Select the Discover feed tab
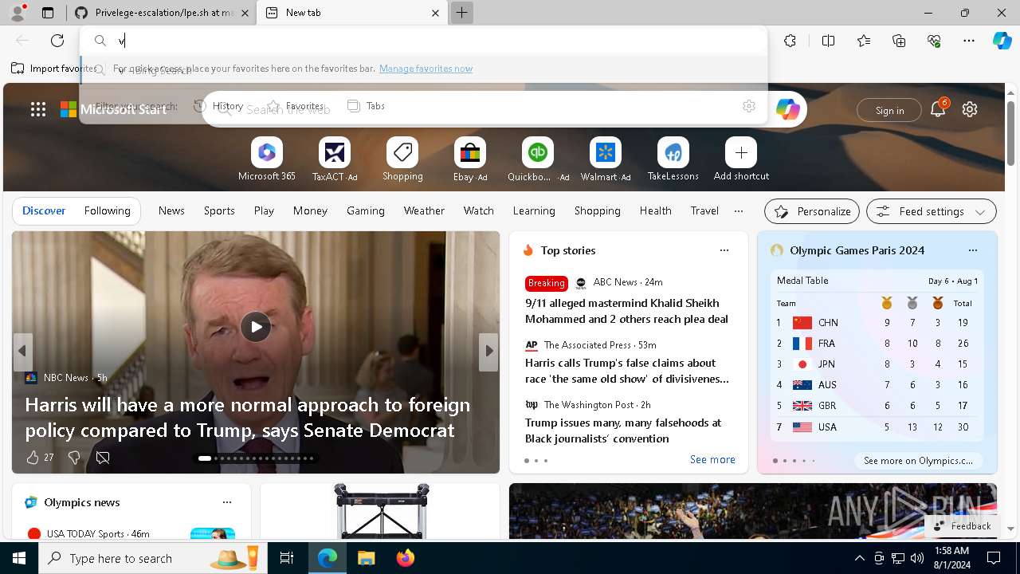This screenshot has width=1020, height=574. point(44,211)
